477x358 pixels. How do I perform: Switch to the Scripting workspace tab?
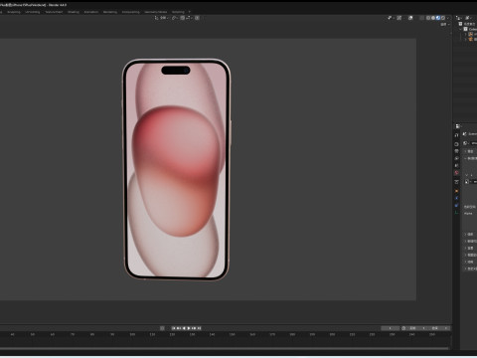(x=178, y=12)
